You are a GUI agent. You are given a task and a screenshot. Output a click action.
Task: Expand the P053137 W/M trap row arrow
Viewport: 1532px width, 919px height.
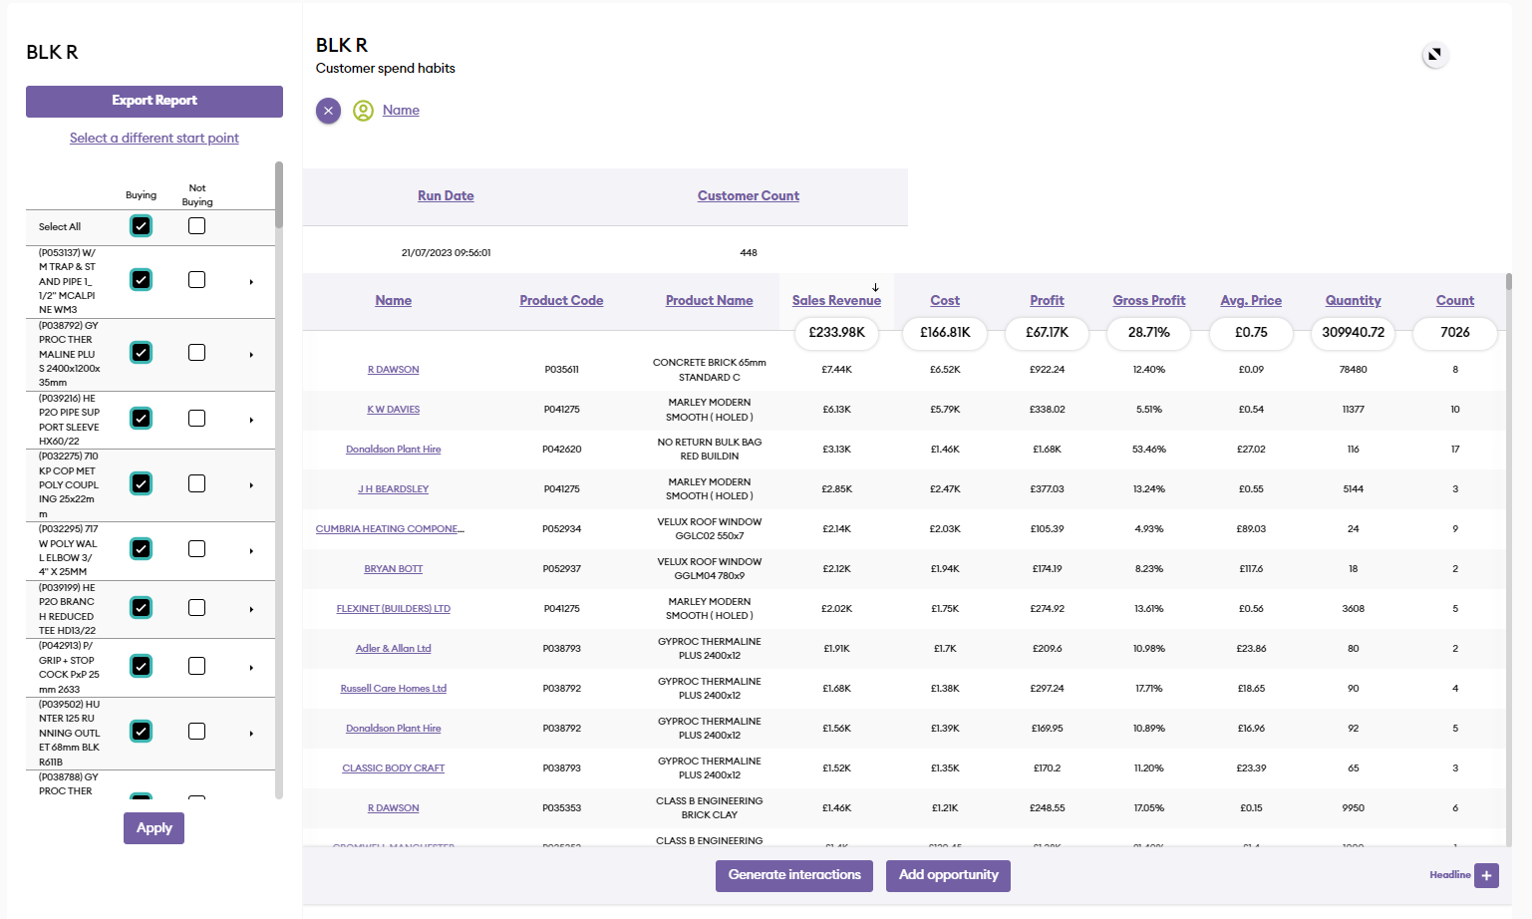251,282
